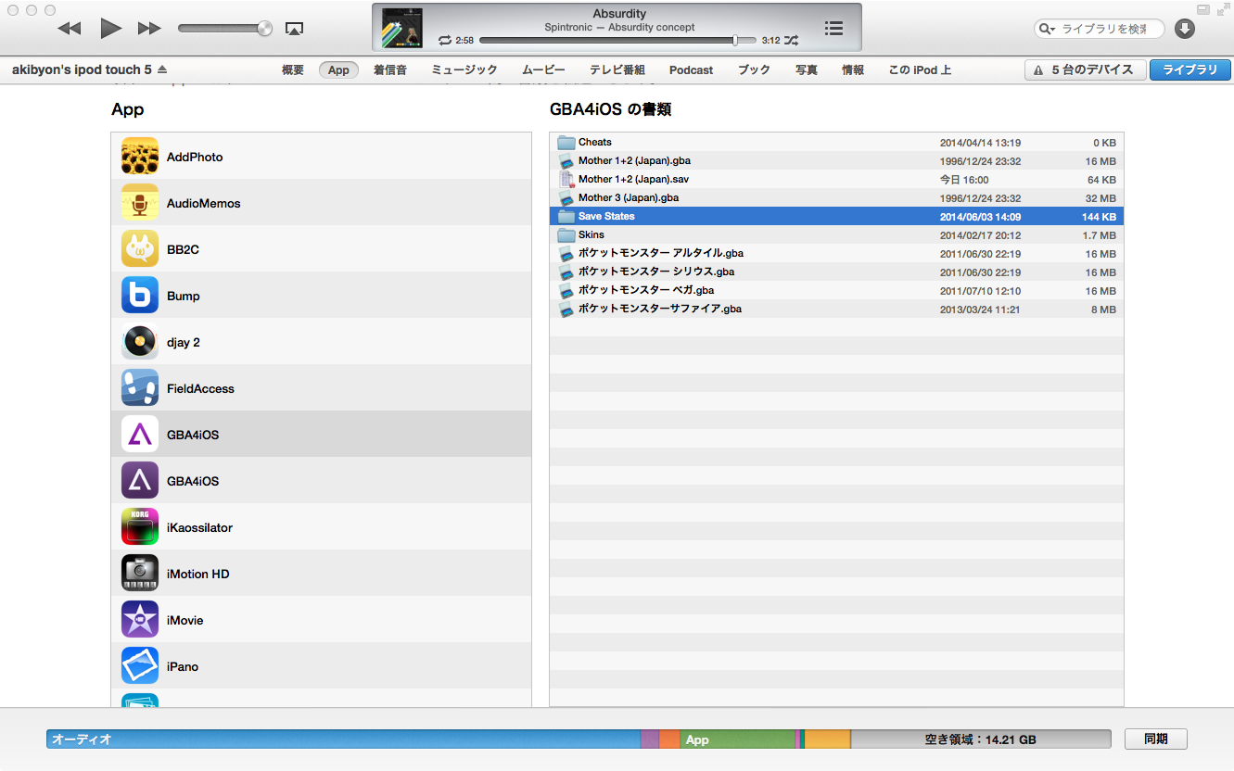Viewport: 1234px width, 771px height.
Task: Select GBA4iOS with the white icon
Action: tap(140, 435)
